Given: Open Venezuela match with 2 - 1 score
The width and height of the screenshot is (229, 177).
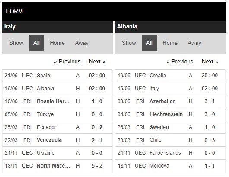Looking at the screenshot, I should [57, 140].
